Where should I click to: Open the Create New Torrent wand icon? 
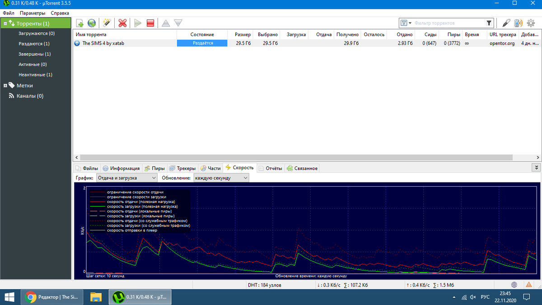[x=107, y=23]
